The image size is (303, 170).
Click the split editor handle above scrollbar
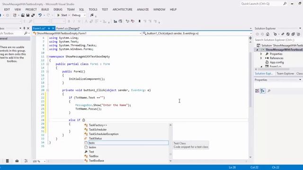tap(250, 38)
